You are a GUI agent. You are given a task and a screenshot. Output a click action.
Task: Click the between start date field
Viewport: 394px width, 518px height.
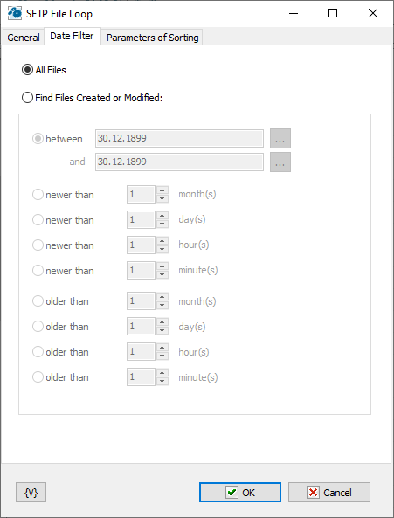click(179, 138)
